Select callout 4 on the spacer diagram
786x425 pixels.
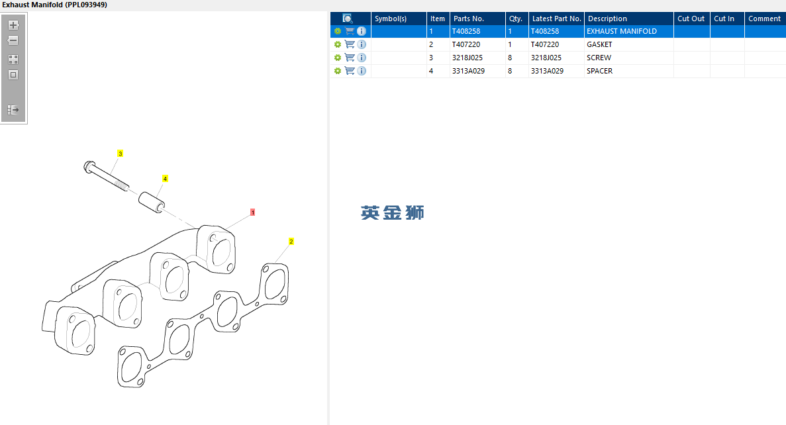point(165,179)
